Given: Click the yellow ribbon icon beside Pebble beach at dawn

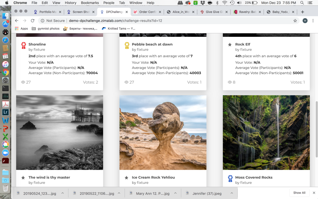Looking at the screenshot, I should [127, 45].
